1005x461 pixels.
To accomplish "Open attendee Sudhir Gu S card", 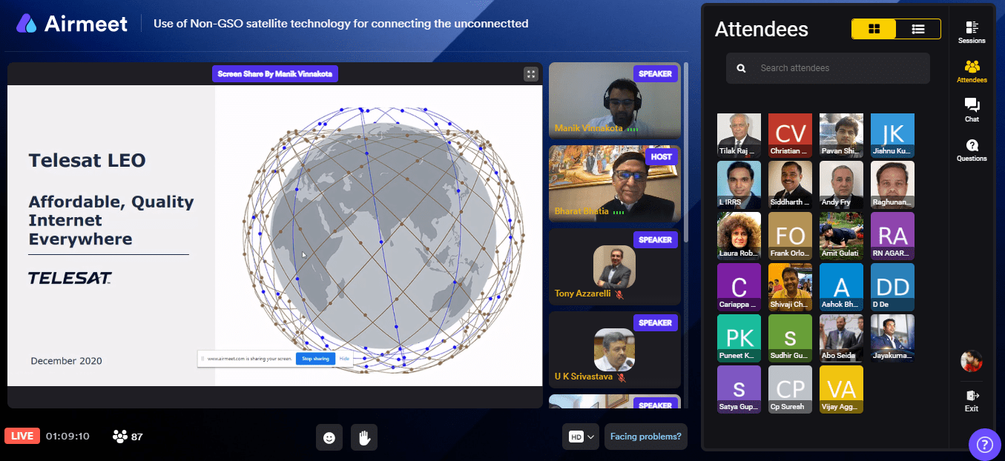I will point(790,338).
